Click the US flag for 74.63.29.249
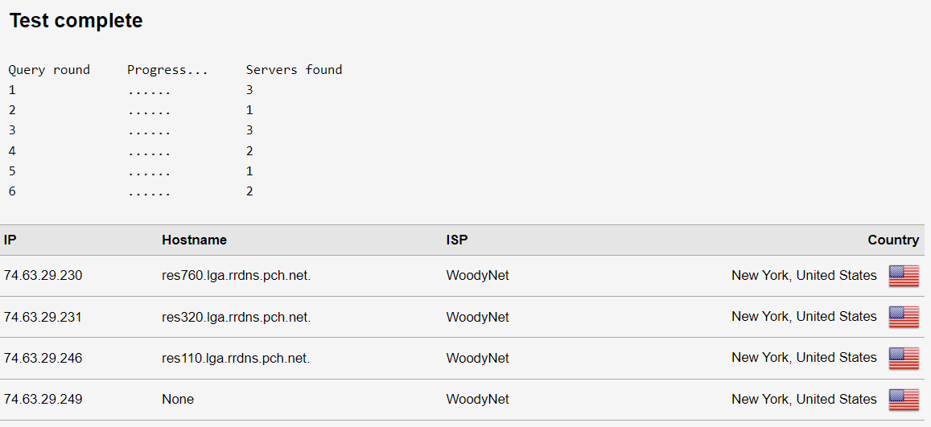931x427 pixels. [x=904, y=399]
